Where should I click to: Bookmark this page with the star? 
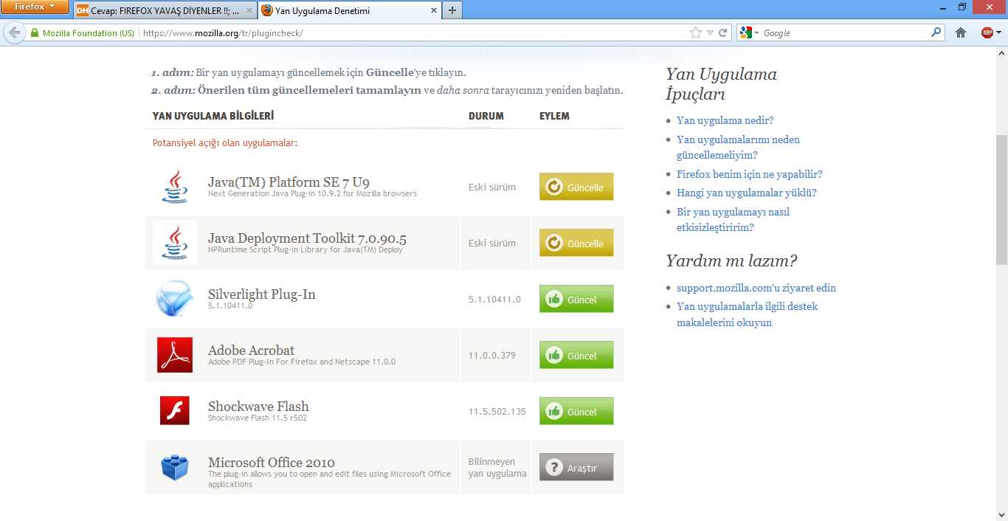pyautogui.click(x=695, y=33)
